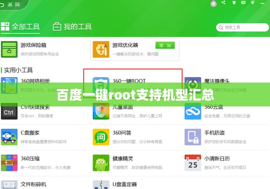
Task: Click the Ctrl快捷搜索 label
Action: [x=35, y=107]
